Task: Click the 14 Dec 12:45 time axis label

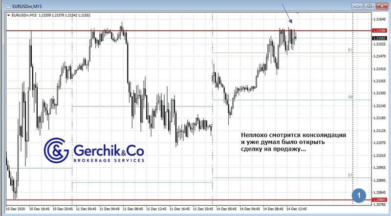Action: pyautogui.click(x=296, y=209)
